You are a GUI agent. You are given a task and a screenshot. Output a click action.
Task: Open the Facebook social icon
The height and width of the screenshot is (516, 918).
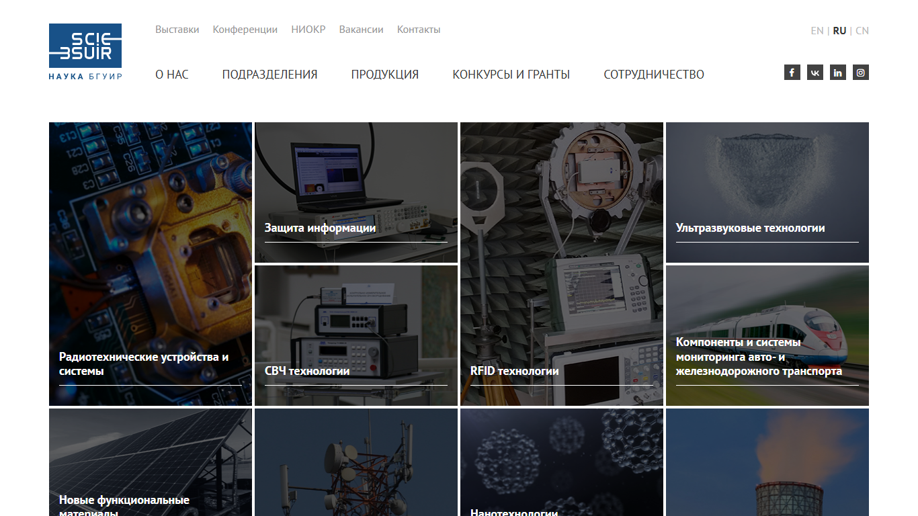coord(792,73)
